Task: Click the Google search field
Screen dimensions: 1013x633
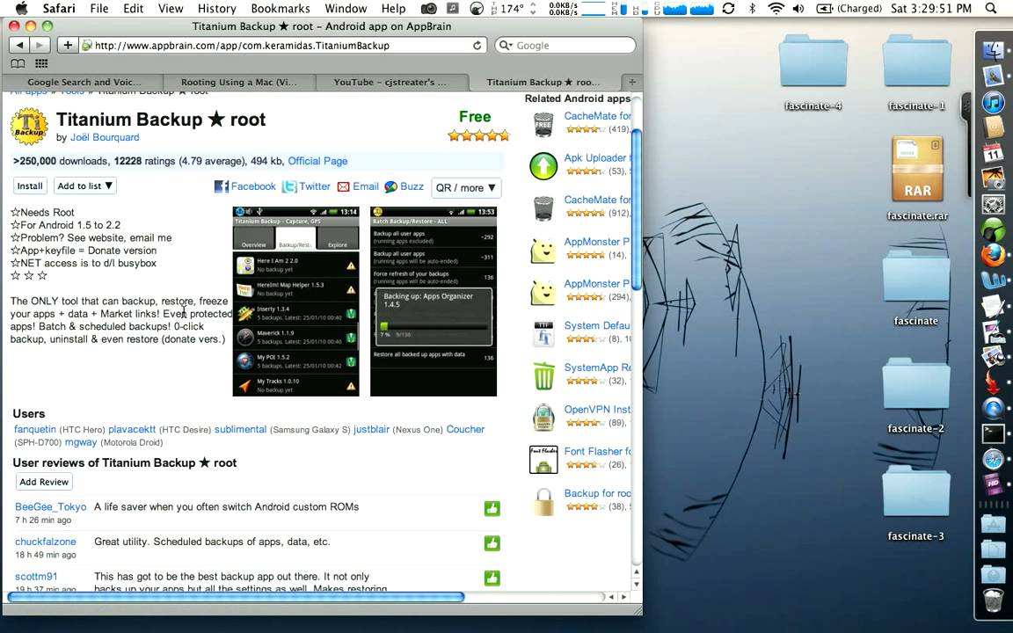Action: (565, 45)
